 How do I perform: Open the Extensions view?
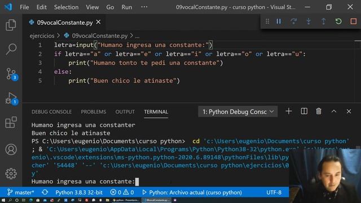tap(11, 122)
